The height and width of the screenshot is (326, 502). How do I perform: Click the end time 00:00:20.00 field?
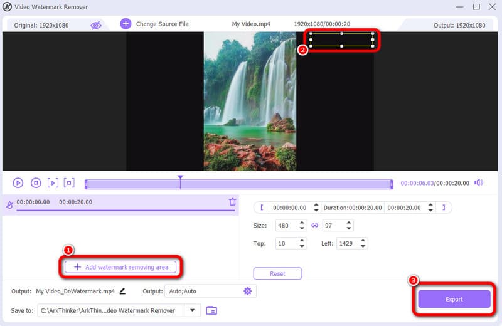[404, 208]
